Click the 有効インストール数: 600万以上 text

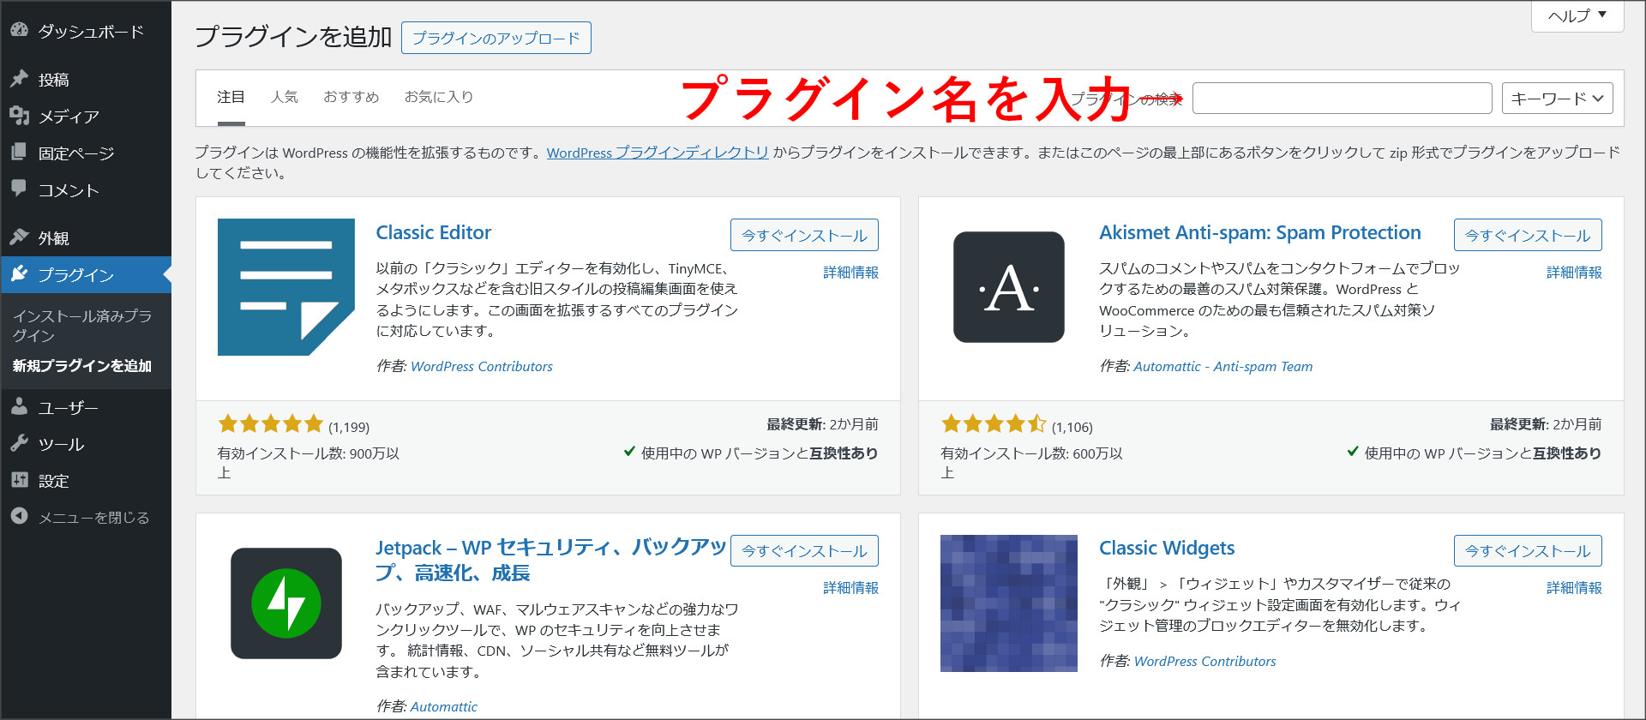click(1032, 463)
